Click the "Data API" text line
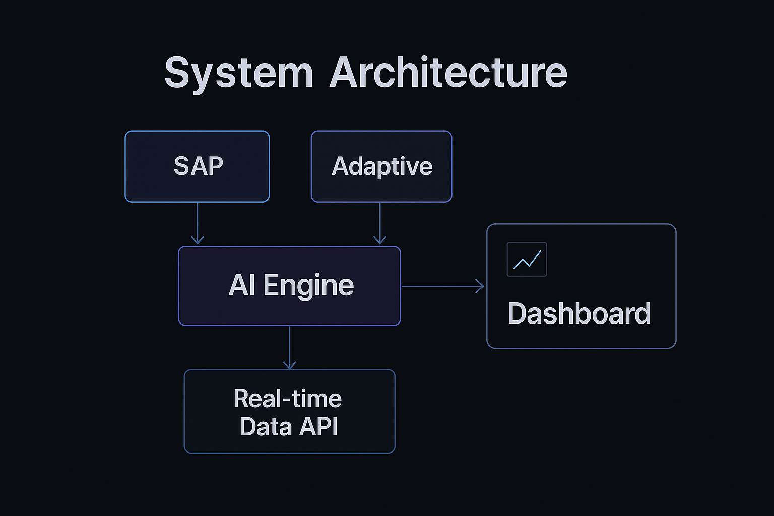Image resolution: width=774 pixels, height=516 pixels. pyautogui.click(x=288, y=426)
